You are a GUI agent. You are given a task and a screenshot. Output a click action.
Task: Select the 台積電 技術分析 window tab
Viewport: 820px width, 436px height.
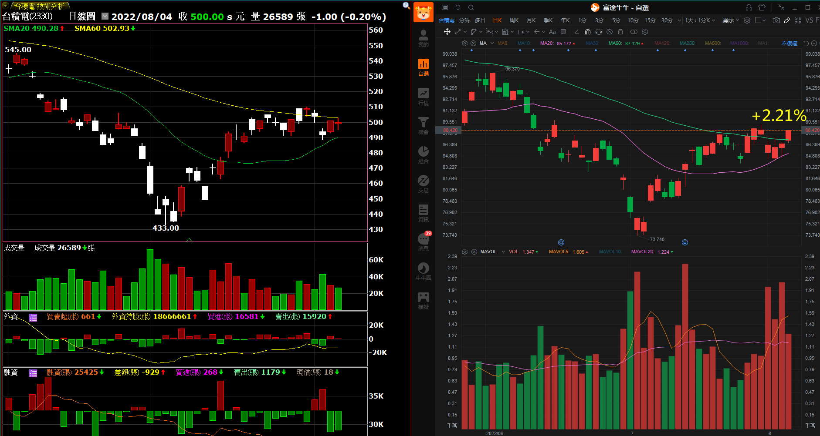pos(39,6)
